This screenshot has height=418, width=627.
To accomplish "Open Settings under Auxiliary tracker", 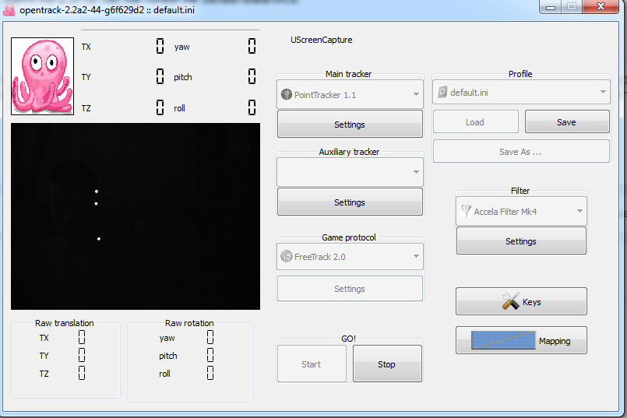I will point(350,202).
